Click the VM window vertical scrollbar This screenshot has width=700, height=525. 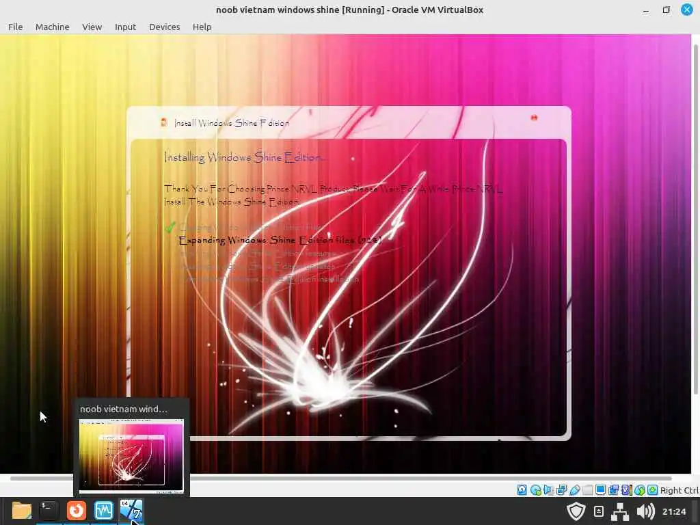coord(695,219)
